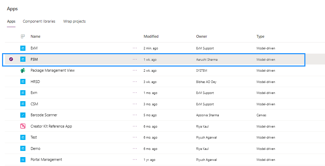This screenshot has width=325, height=166.
Task: Click the column layout icon beside Name
Action: [23, 36]
